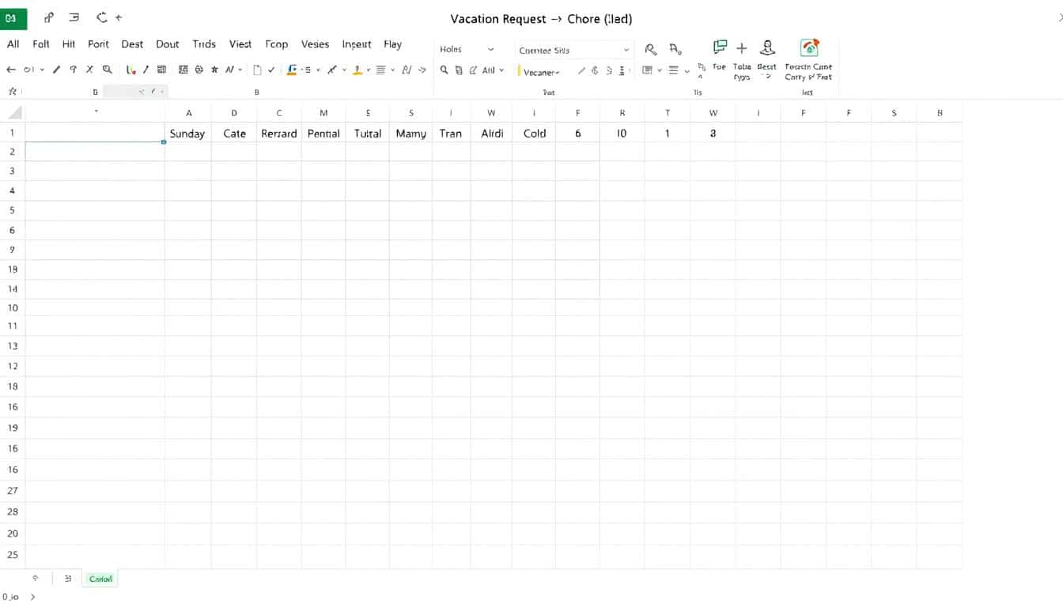Click the magnifier icon beside the X icon

click(x=107, y=70)
